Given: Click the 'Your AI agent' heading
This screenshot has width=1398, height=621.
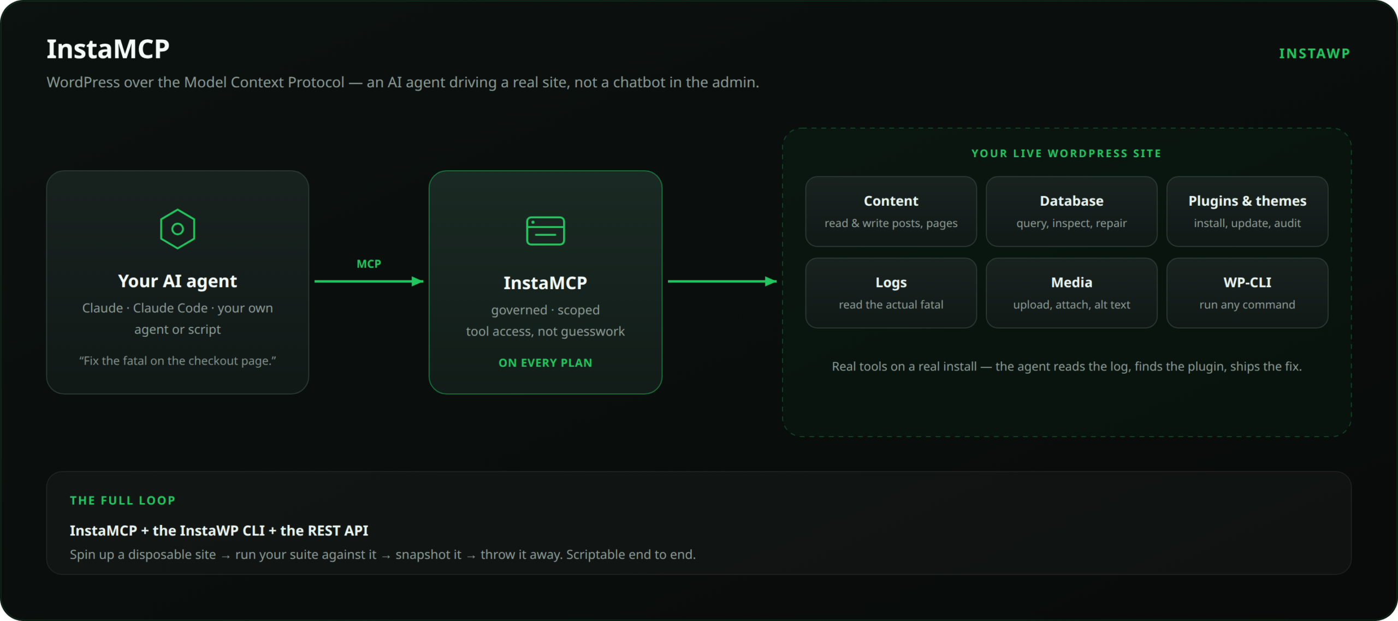Looking at the screenshot, I should click(177, 281).
